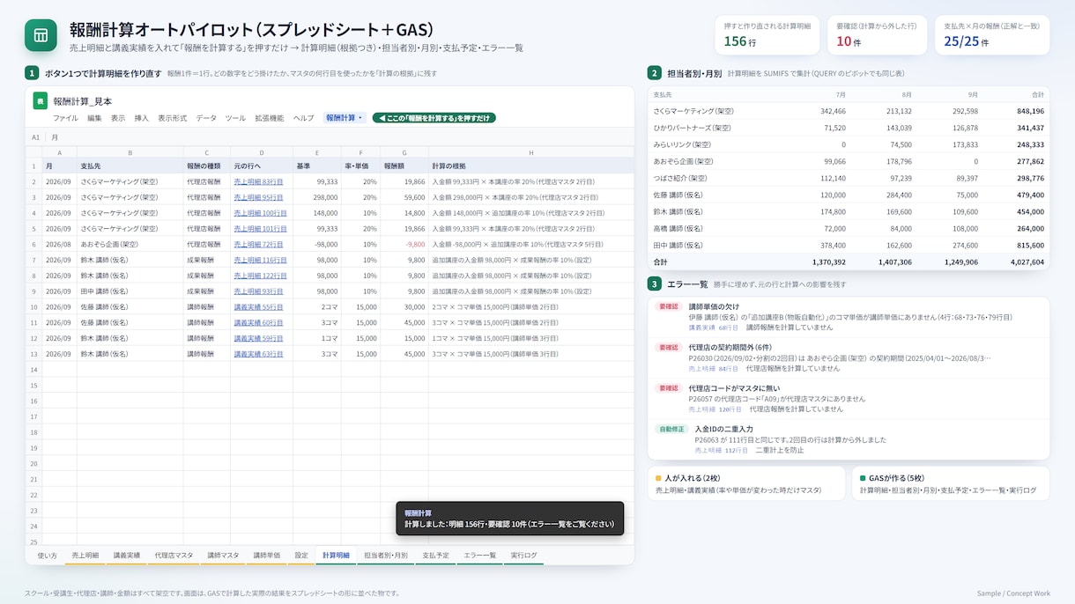Screen dimensions: 1075x604
Task: Switch to the 講師単価 sheet tab
Action: click(267, 555)
